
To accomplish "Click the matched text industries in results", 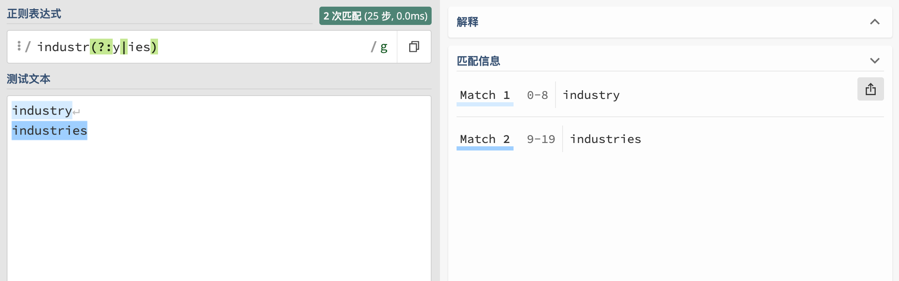I will click(x=605, y=139).
